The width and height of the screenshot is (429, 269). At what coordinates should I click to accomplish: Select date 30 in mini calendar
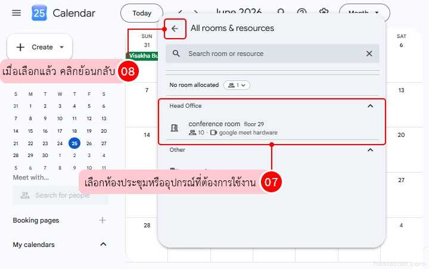pyautogui.click(x=45, y=155)
